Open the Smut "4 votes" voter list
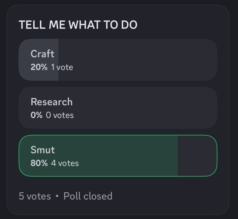This screenshot has height=219, width=238. (x=65, y=163)
